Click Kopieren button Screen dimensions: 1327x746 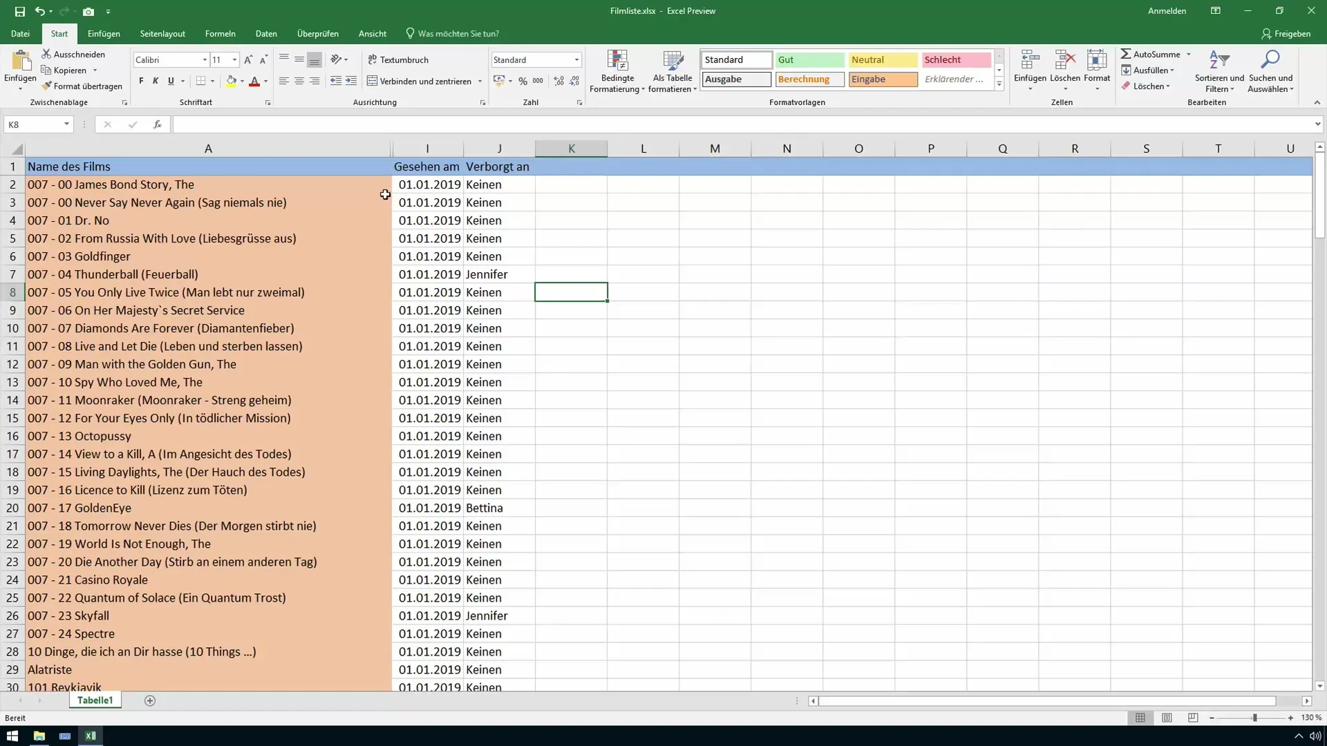(x=64, y=70)
